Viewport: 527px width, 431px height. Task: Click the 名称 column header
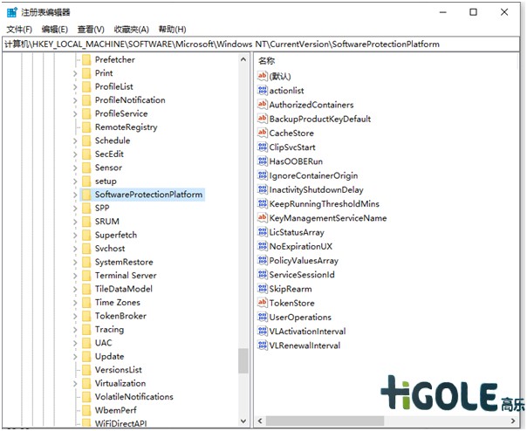click(267, 60)
